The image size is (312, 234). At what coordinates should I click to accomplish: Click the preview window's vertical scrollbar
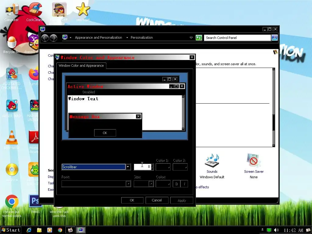tap(183, 113)
